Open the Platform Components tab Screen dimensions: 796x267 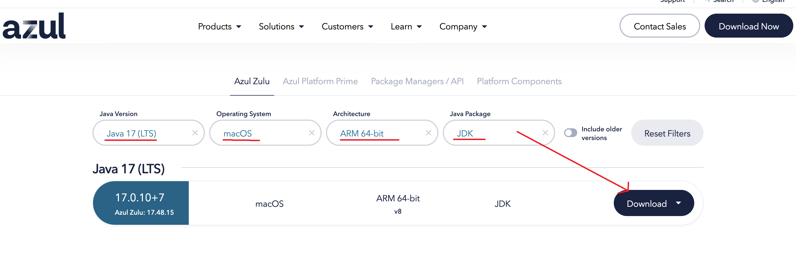tap(519, 81)
